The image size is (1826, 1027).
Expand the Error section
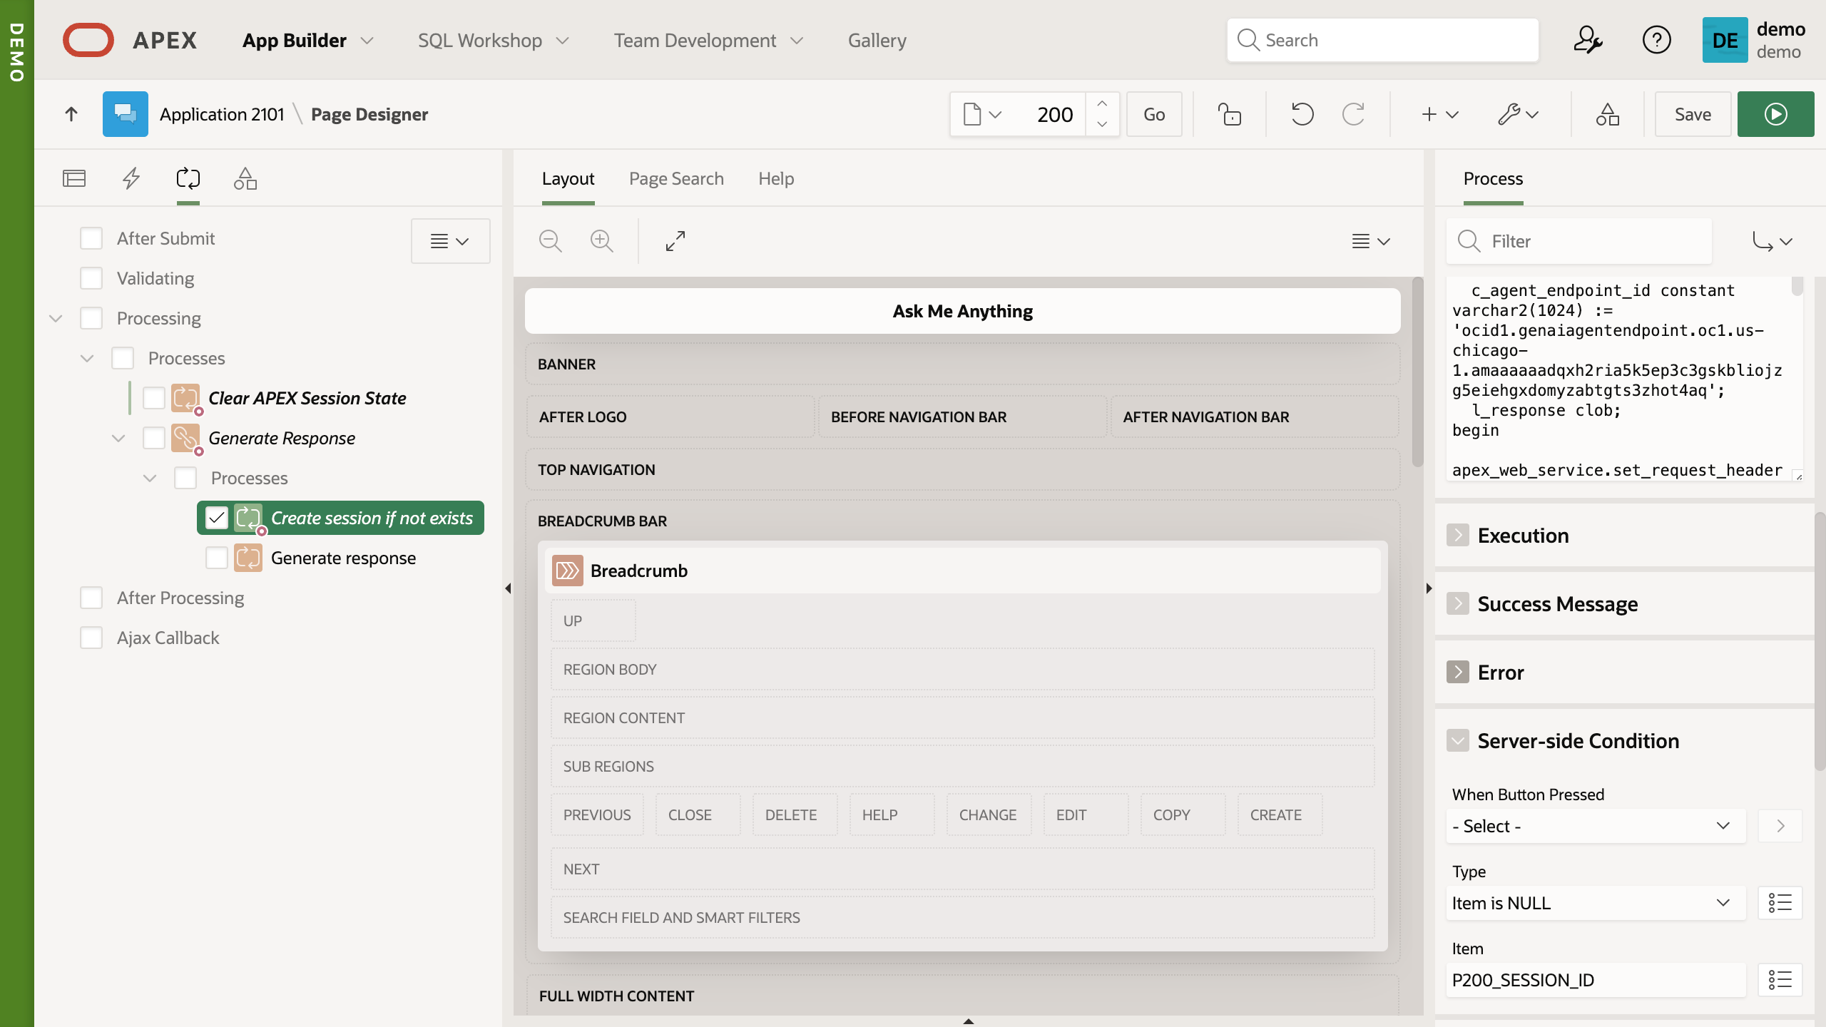point(1458,672)
